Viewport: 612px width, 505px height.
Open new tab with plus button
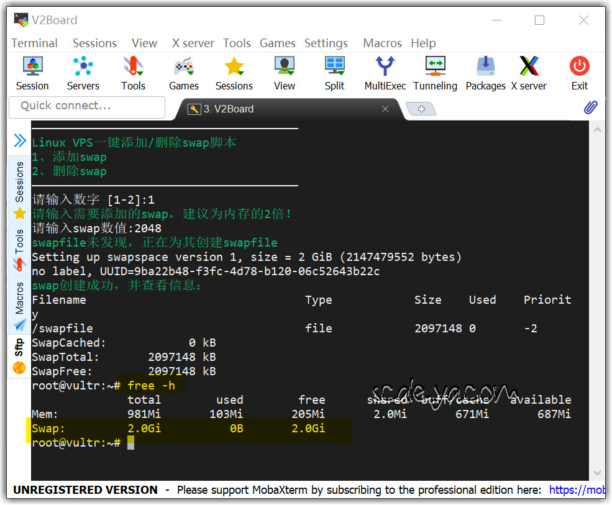point(421,109)
